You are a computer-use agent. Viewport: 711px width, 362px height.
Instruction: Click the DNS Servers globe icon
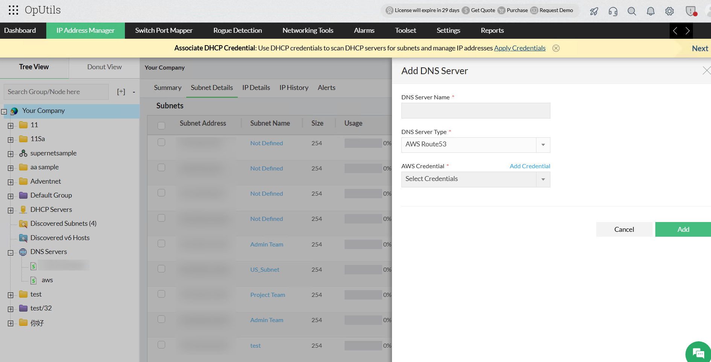(x=23, y=252)
